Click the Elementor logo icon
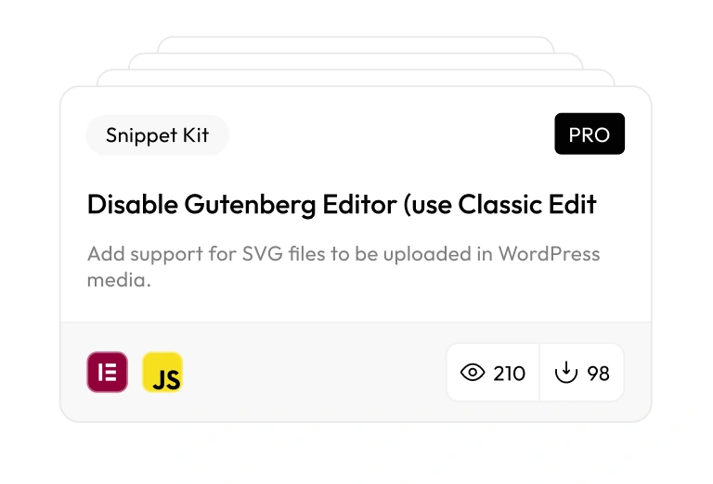Viewport: 713px width, 484px height. pos(107,373)
